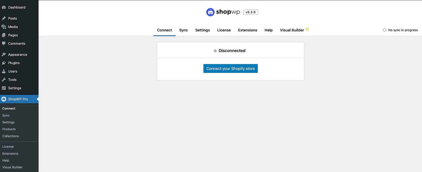
Task: Open Tools in the sidebar
Action: coord(19,80)
